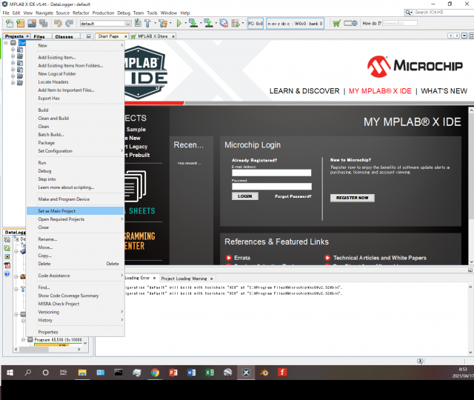The height and width of the screenshot is (400, 474).
Task: Click the New Project toolbar icon
Action: [x=20, y=23]
